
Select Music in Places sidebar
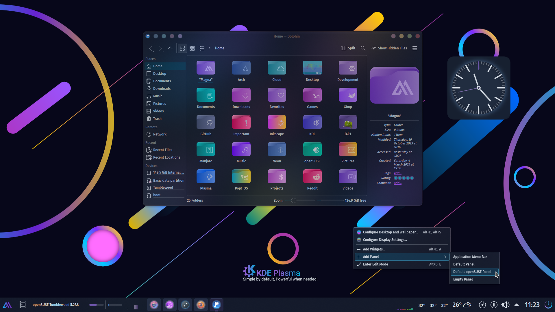(x=165, y=96)
